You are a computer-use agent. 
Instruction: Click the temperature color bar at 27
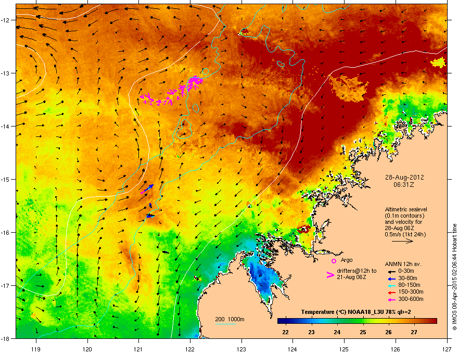click(414, 321)
